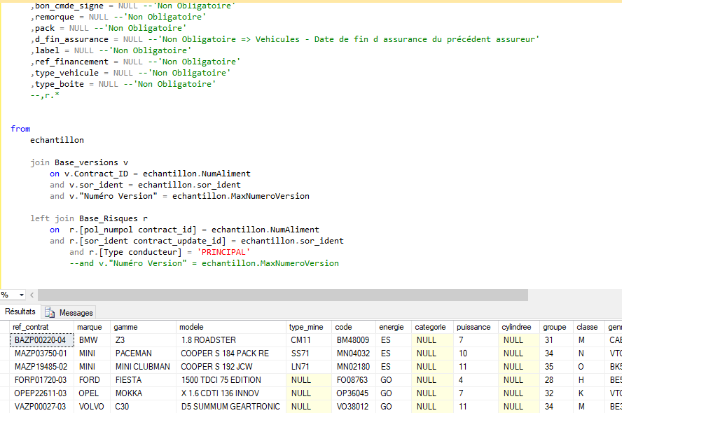
Task: Click the Messages tab icon
Action: pyautogui.click(x=50, y=313)
